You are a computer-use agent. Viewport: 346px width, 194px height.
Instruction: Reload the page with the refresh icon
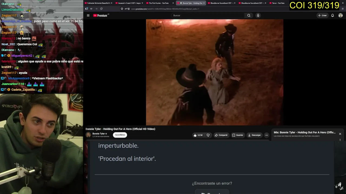pyautogui.click(x=101, y=9)
